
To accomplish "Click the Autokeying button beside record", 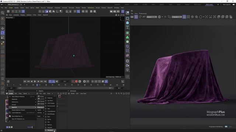I will click(80, 81).
